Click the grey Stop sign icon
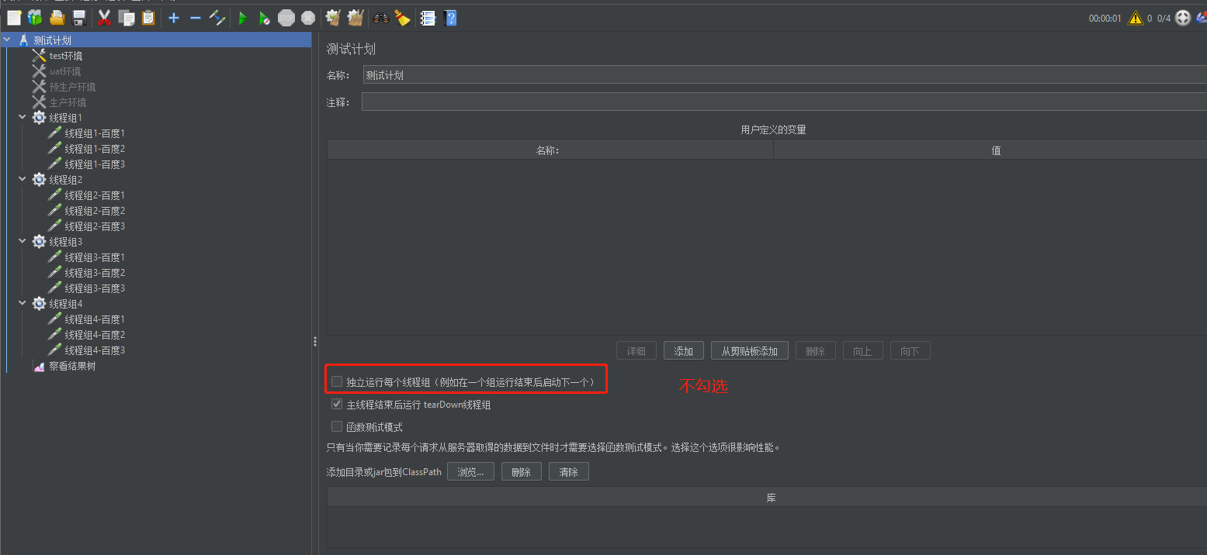The width and height of the screenshot is (1207, 555). [x=286, y=18]
